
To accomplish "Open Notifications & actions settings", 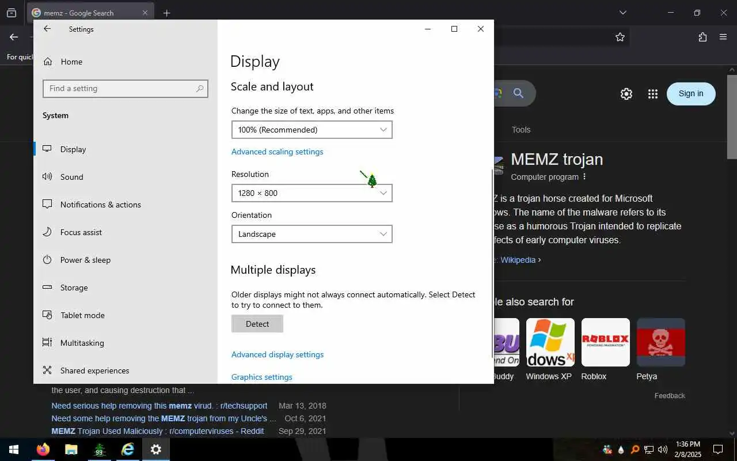I will click(126, 205).
